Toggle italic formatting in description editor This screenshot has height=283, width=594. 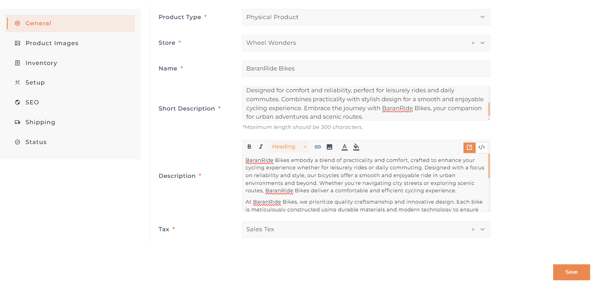(x=261, y=147)
